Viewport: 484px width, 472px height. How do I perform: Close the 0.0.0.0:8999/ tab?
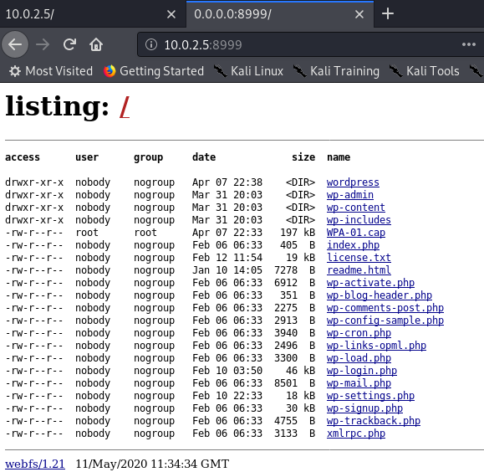tap(359, 14)
